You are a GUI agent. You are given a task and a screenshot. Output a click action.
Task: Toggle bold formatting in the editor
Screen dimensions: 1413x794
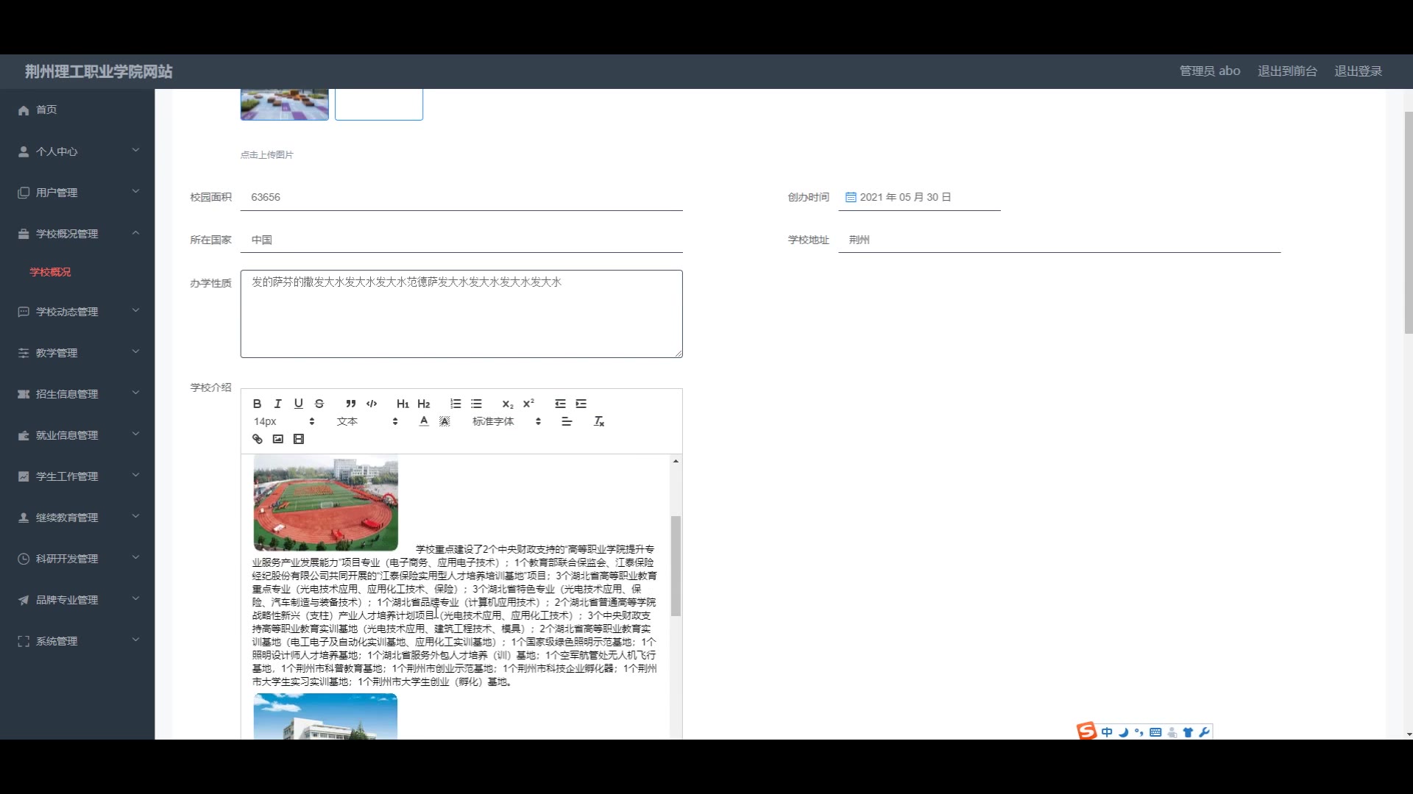click(257, 404)
